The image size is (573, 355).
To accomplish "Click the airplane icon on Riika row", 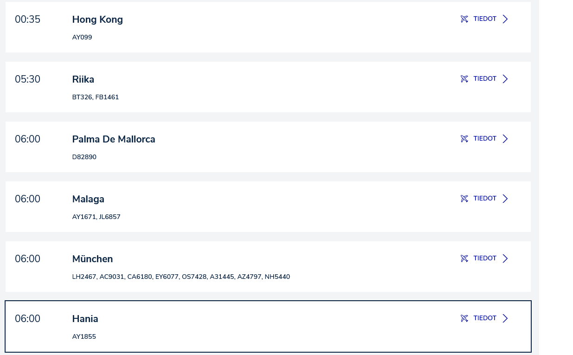I will pos(464,79).
